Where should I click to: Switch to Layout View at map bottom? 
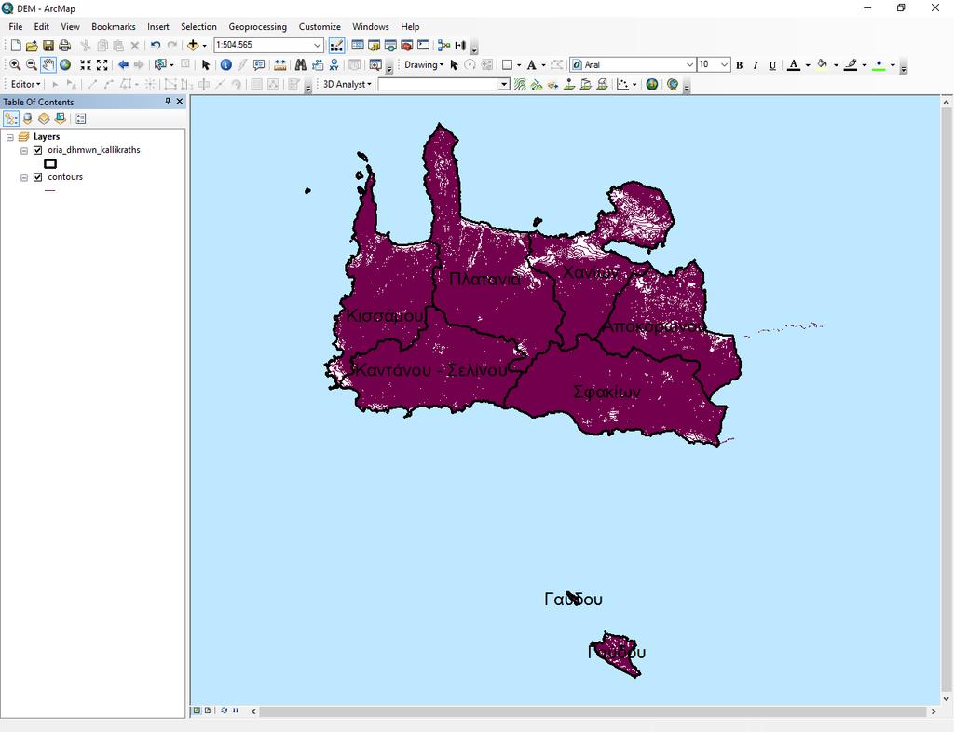click(x=208, y=711)
